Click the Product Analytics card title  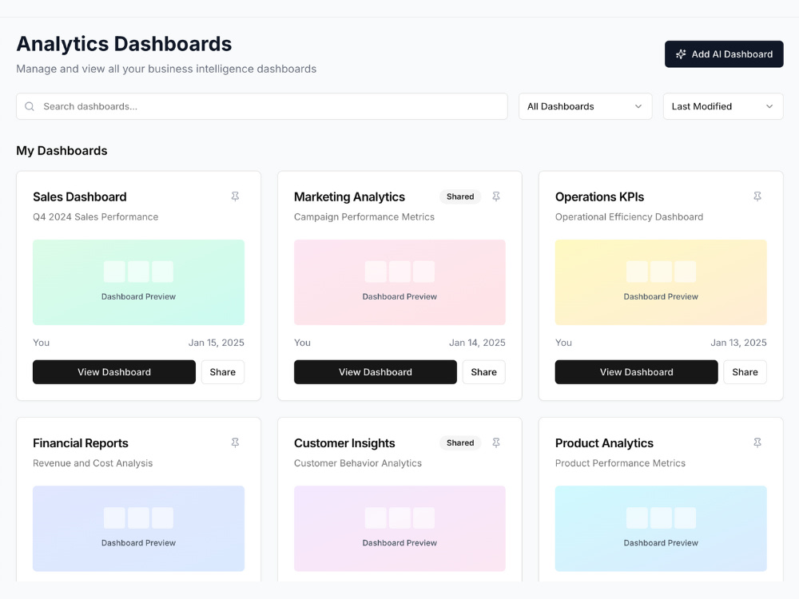604,443
